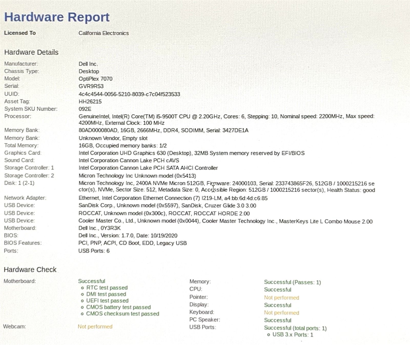Select the Unknown Vendor, Empty slot entry
Image resolution: width=410 pixels, height=345 pixels.
pos(113,138)
